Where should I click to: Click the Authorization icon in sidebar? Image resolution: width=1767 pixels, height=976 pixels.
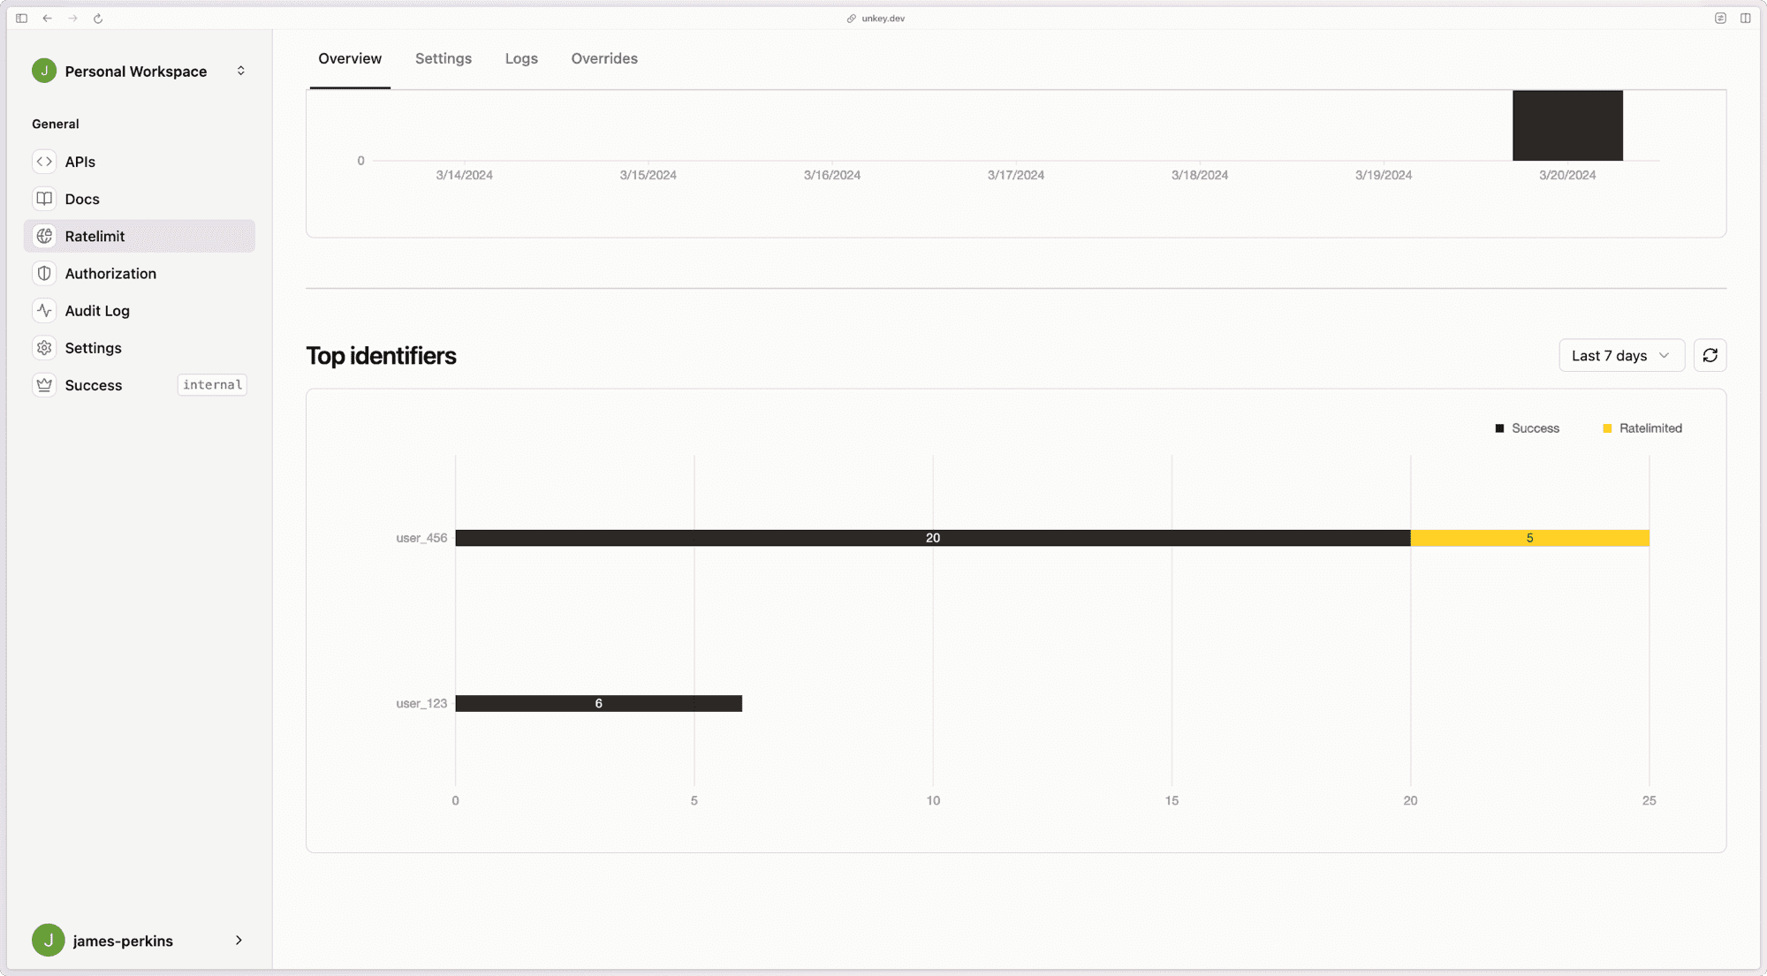(x=43, y=273)
